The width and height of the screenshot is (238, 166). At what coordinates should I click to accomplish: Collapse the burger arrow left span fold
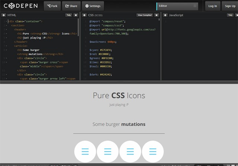[6, 79]
